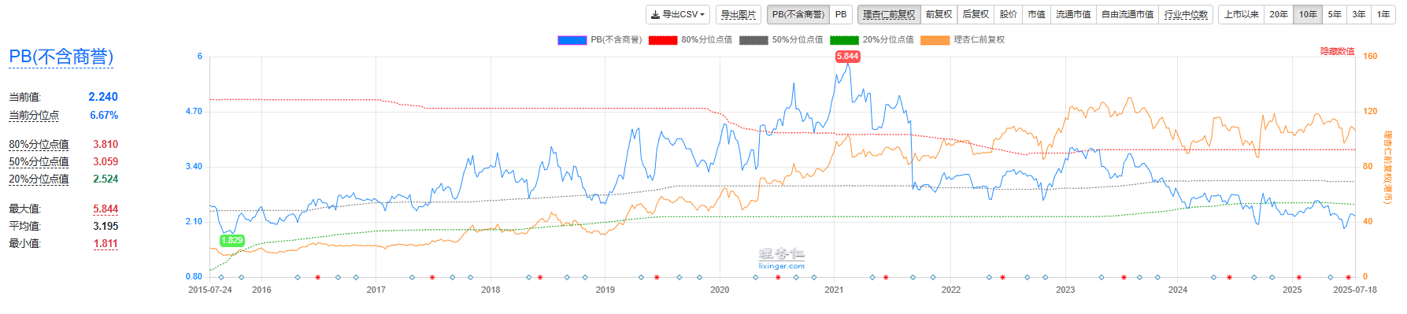Screen dimensions: 1407x314
Task: Select the 后复权 option
Action: click(976, 14)
